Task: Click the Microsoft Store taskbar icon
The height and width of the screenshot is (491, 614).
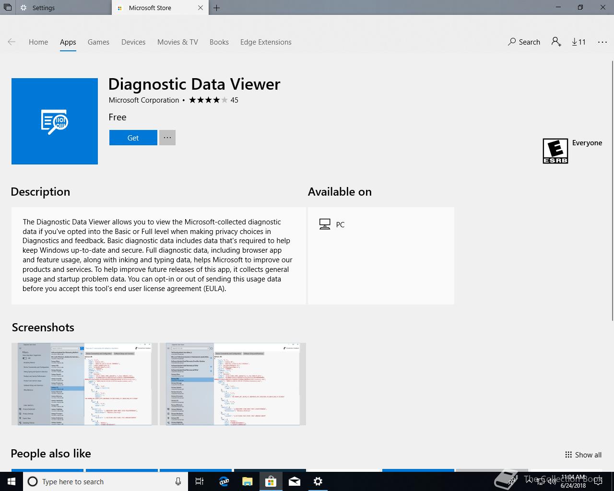Action: click(271, 481)
